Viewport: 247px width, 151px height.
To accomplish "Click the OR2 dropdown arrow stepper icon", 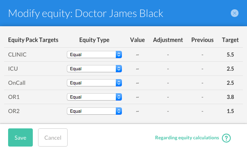I will [x=119, y=111].
